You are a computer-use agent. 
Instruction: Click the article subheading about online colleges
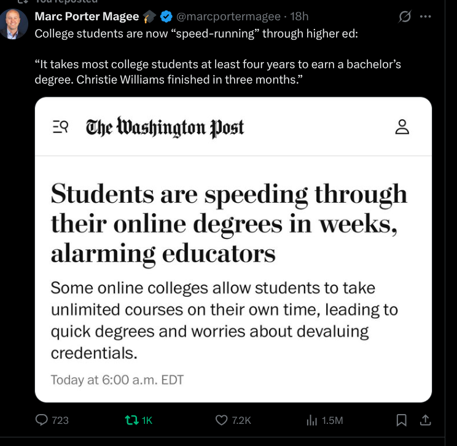pos(224,320)
